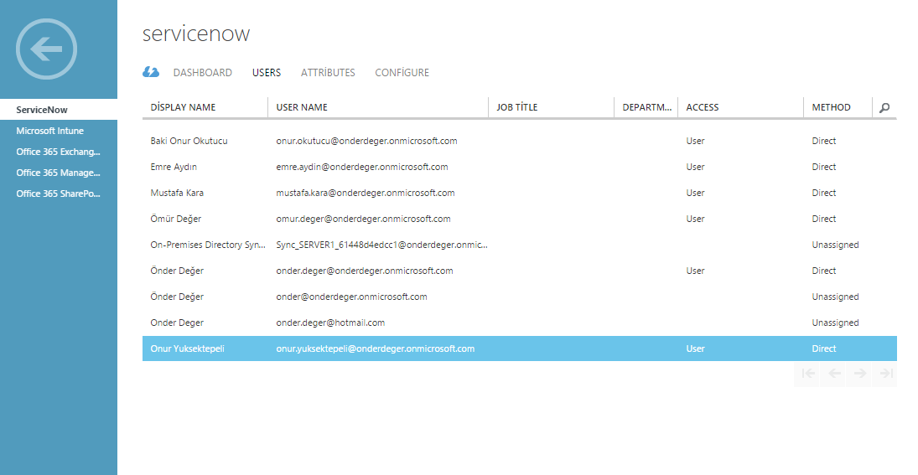Screen dimensions: 918x475
Task: Sort by the User Name column header
Action: click(302, 107)
